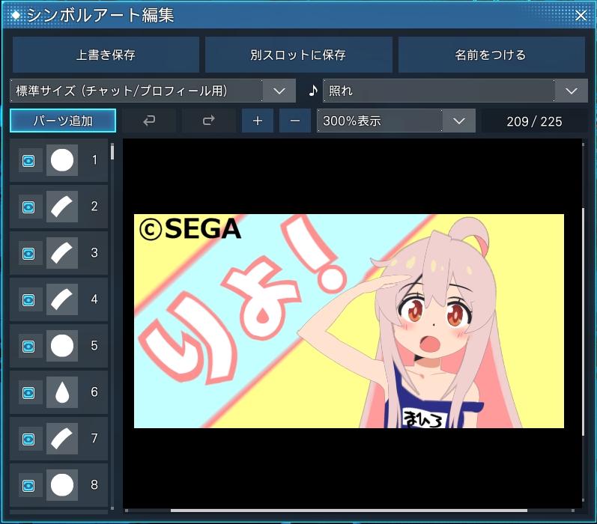Click the music note sound icon
597x524 pixels.
click(312, 91)
